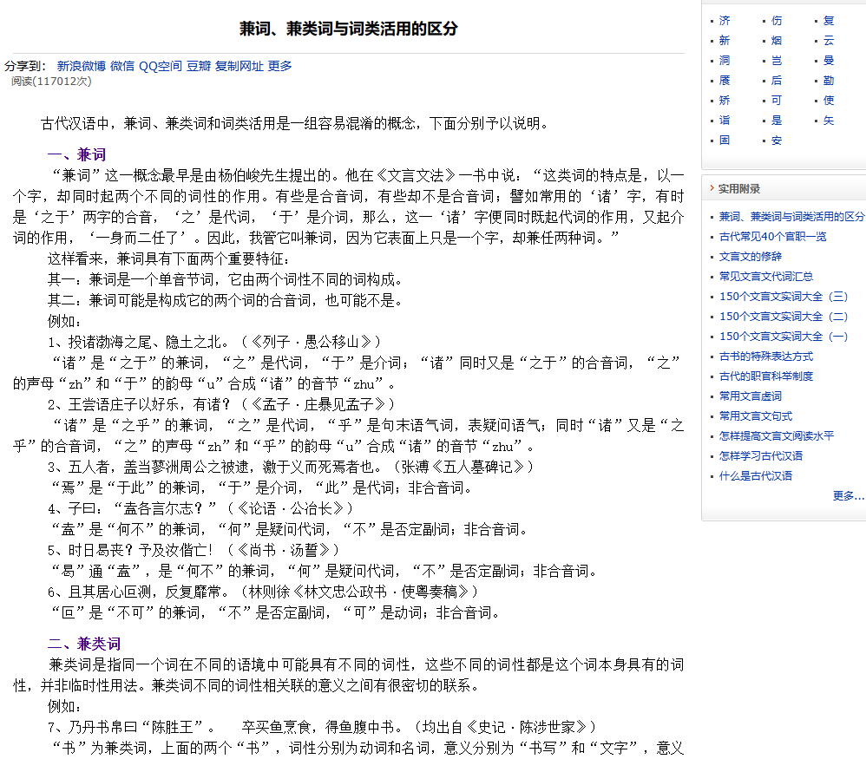Screen dimensions: 866x759
Task: Click the 实用附录 panel heading
Action: point(739,189)
